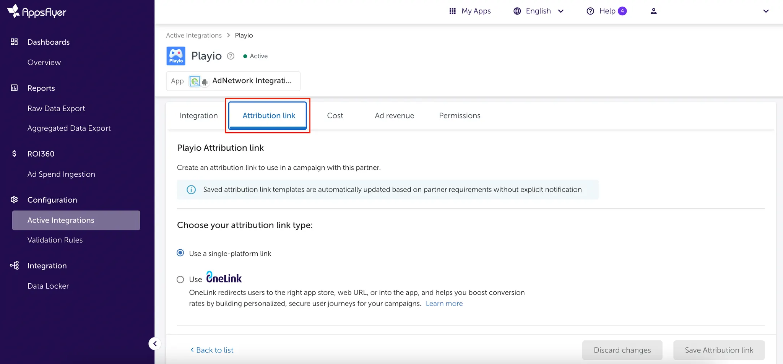This screenshot has height=364, width=783.
Task: Click the Active Integrations breadcrumb link
Action: tap(194, 35)
